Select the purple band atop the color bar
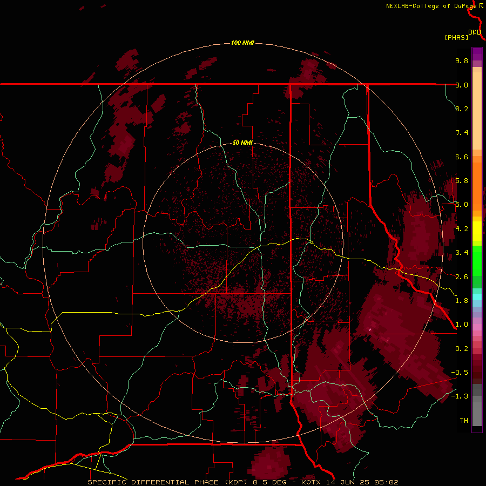Viewport: 486px width, 486px height. coord(477,54)
